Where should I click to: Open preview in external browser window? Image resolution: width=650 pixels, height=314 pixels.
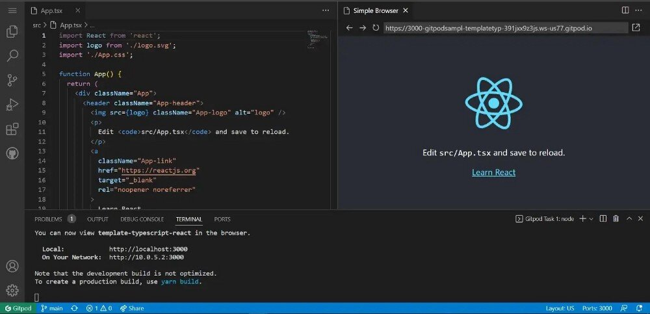[x=636, y=28]
